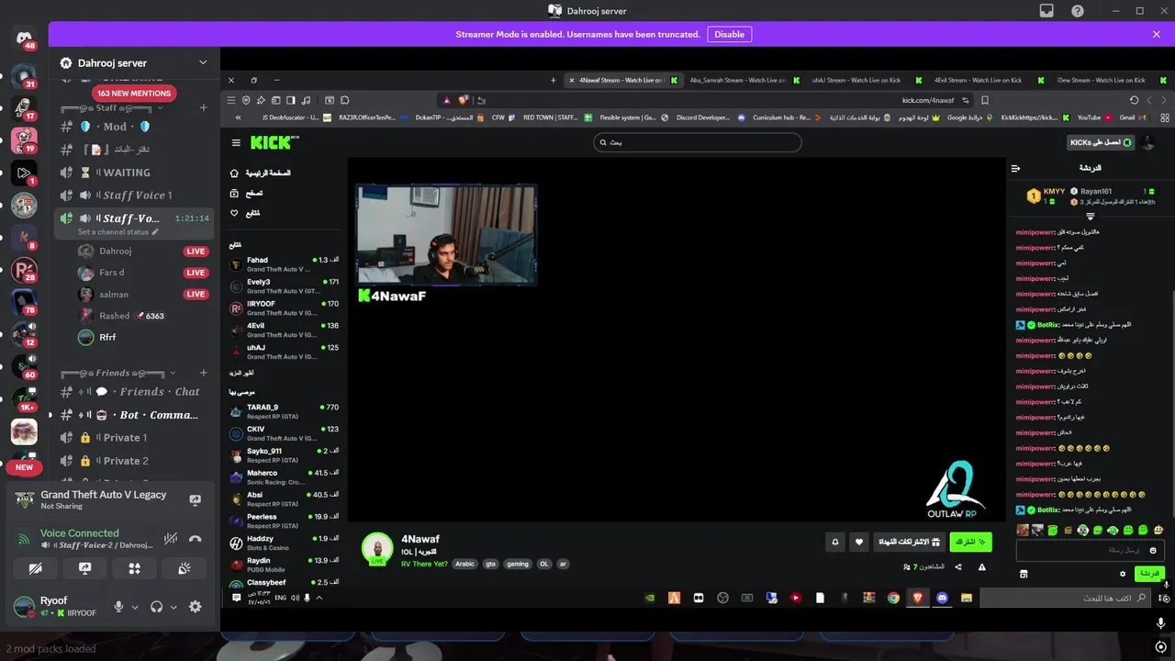
Task: Join the WAITING voice channel
Action: pos(134,173)
